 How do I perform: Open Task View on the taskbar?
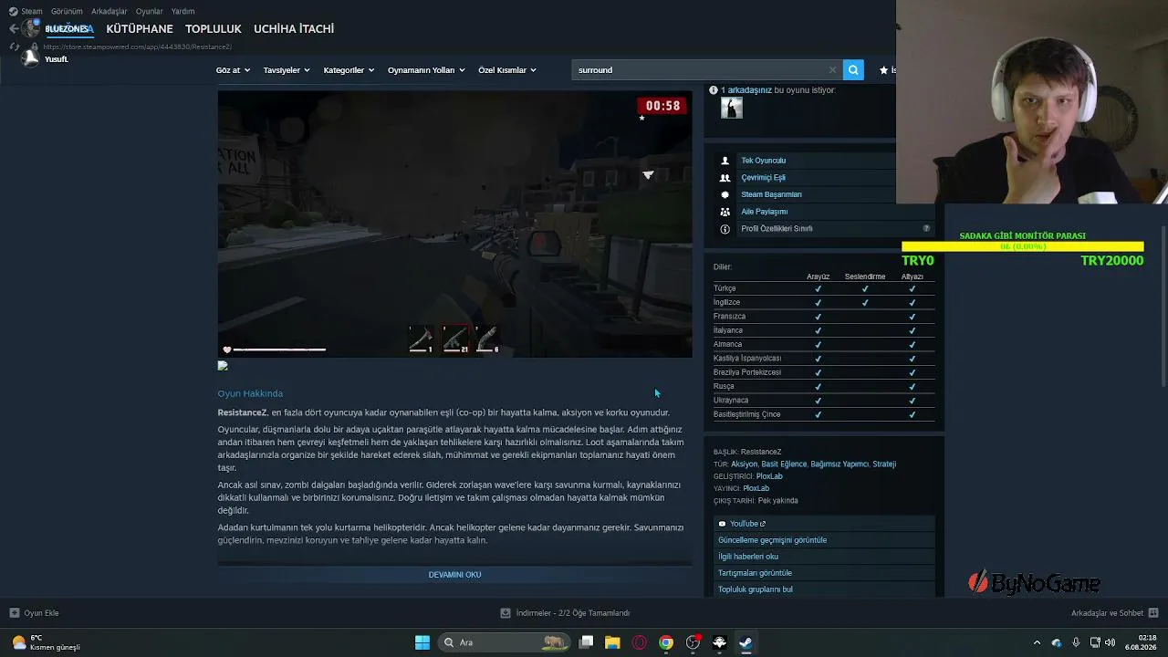(587, 642)
